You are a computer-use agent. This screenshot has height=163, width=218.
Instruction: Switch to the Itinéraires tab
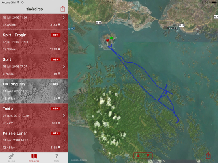(34, 158)
